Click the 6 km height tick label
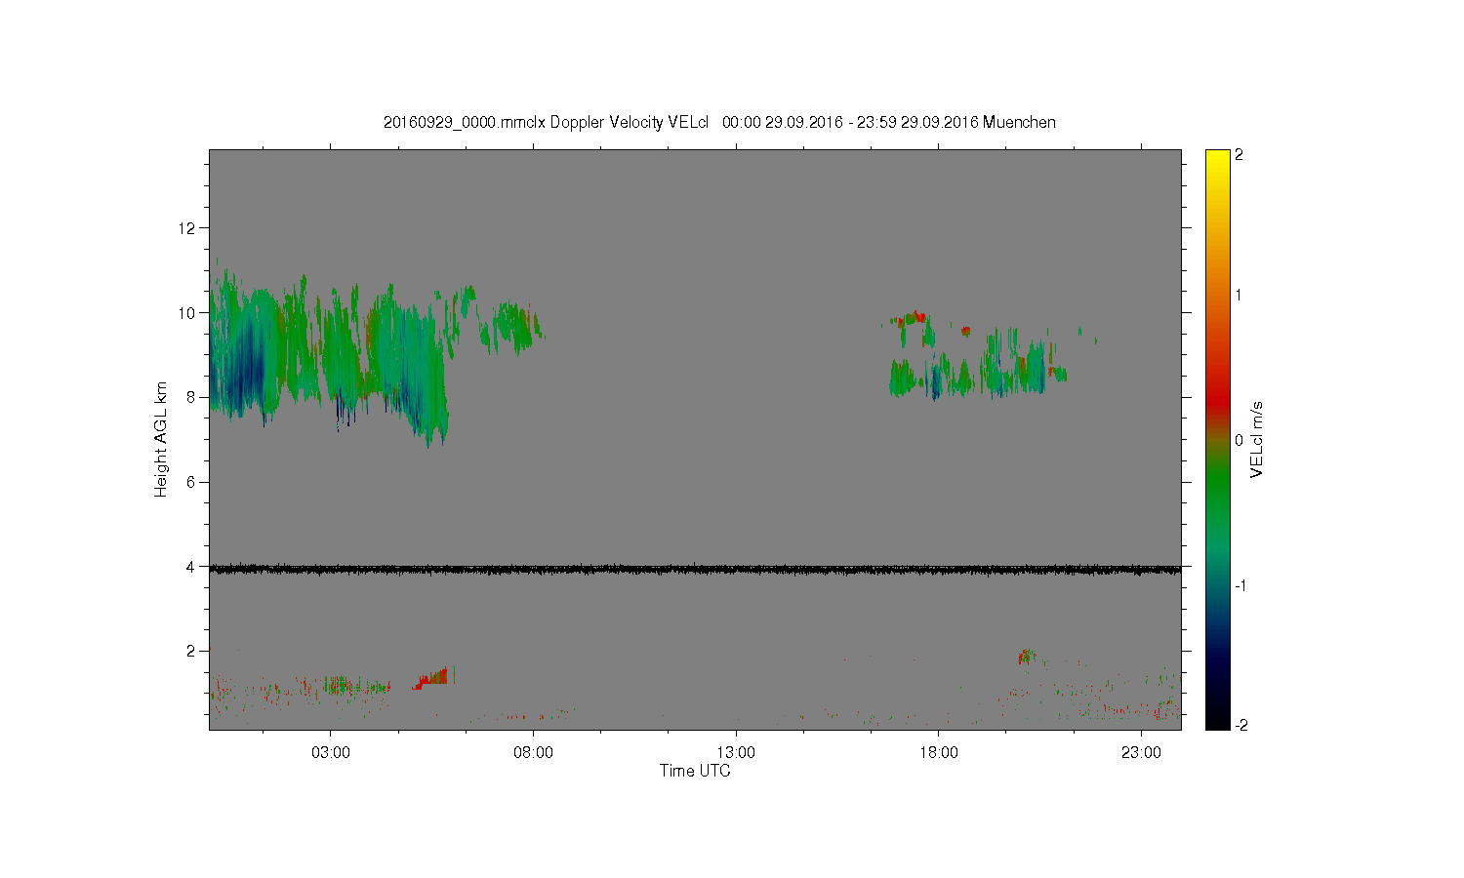The width and height of the screenshot is (1464, 878). (x=192, y=482)
